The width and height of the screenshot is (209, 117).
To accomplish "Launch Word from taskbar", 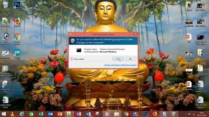I will point(88,114).
